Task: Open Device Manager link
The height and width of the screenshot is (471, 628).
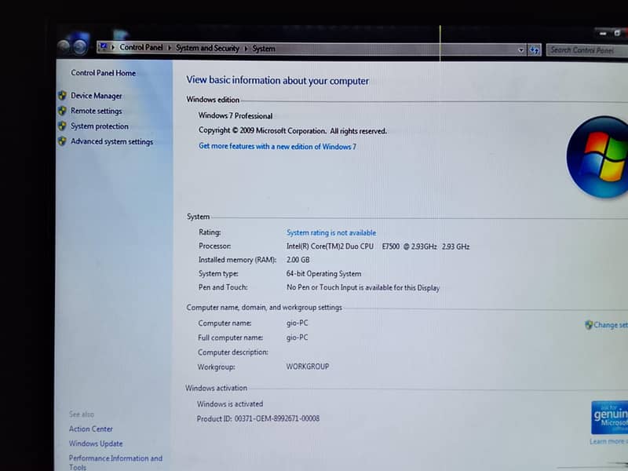Action: click(96, 96)
